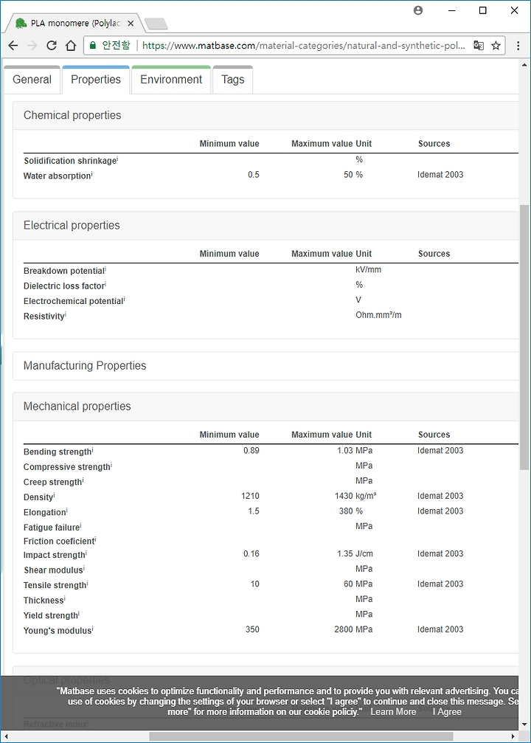This screenshot has height=743, width=531.
Task: Show info for Electrochemical potential
Action: pyautogui.click(x=124, y=299)
